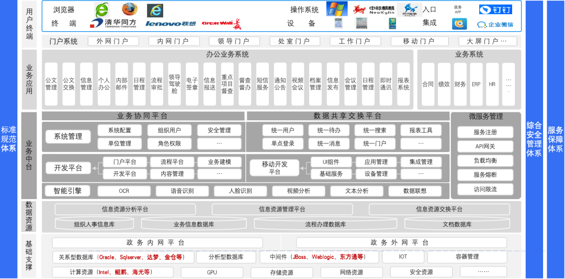Click the 信息资源管理平台 box

click(x=282, y=209)
